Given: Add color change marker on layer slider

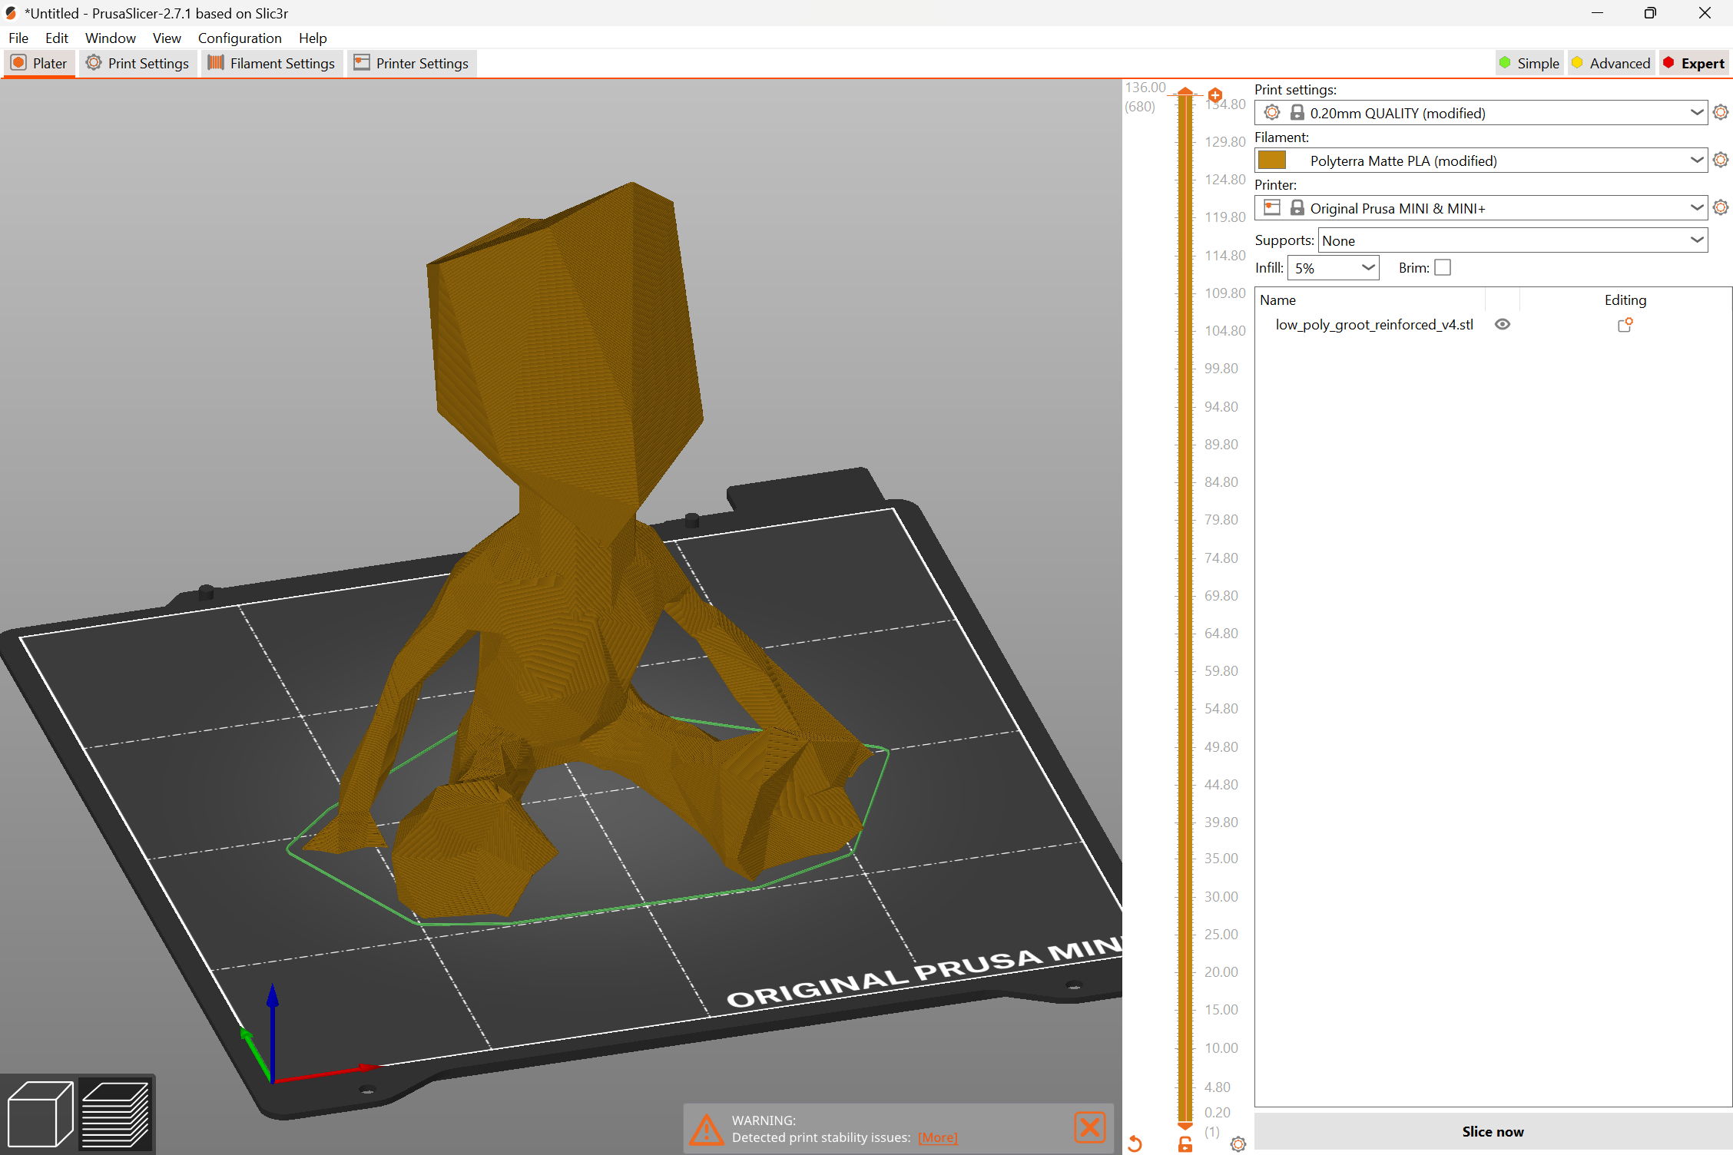Looking at the screenshot, I should 1215,95.
